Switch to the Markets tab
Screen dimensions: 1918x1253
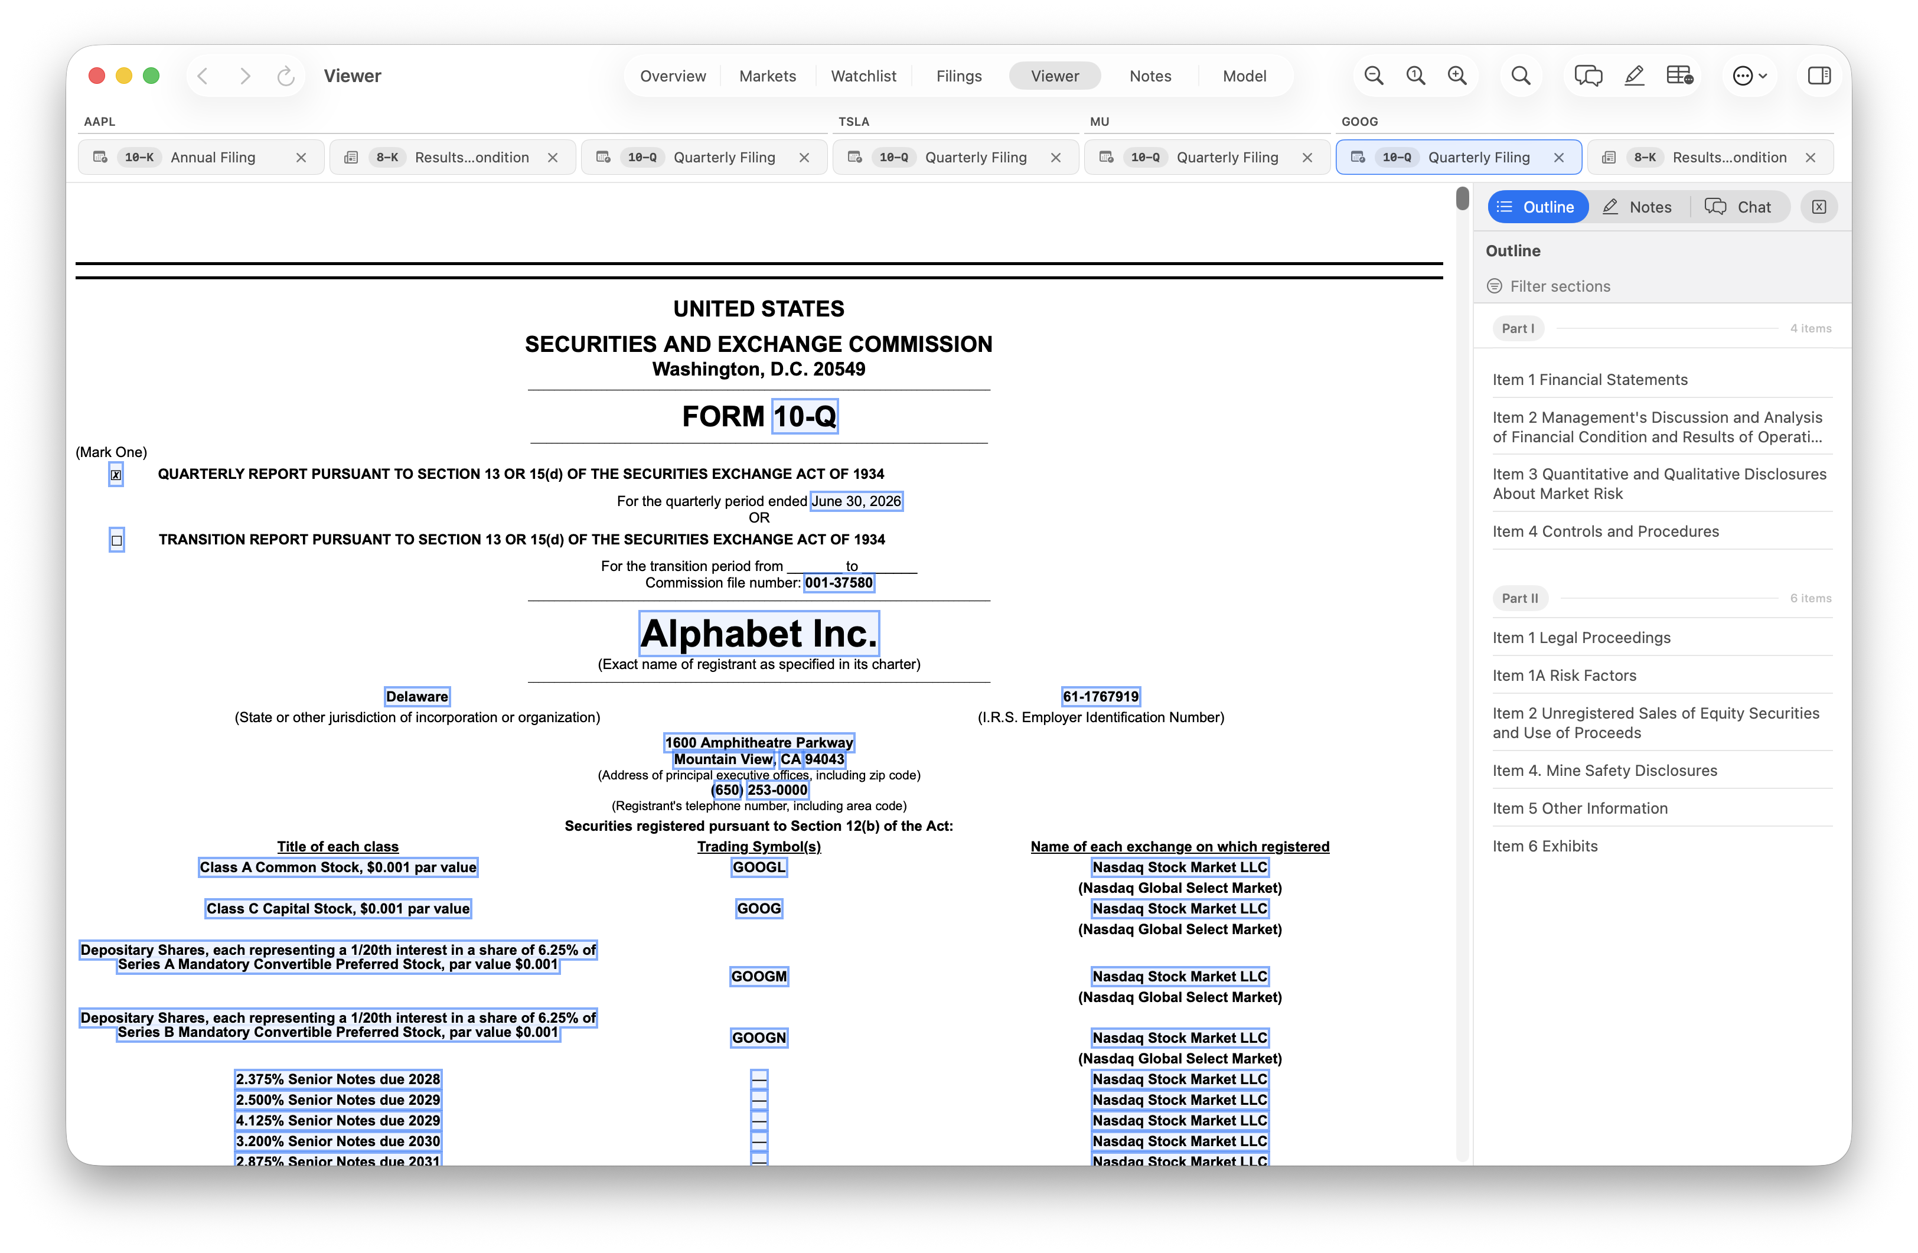pyautogui.click(x=767, y=76)
